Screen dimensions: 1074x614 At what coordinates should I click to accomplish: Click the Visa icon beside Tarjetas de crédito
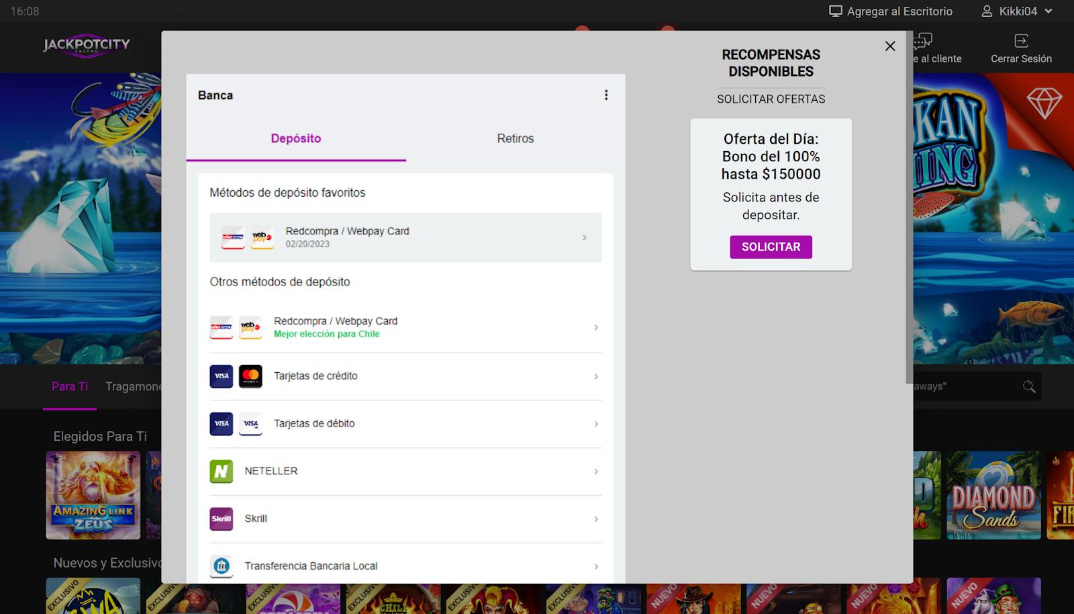coord(222,376)
